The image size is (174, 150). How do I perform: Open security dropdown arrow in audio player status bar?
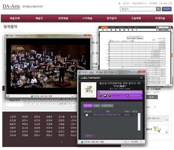(x=128, y=142)
